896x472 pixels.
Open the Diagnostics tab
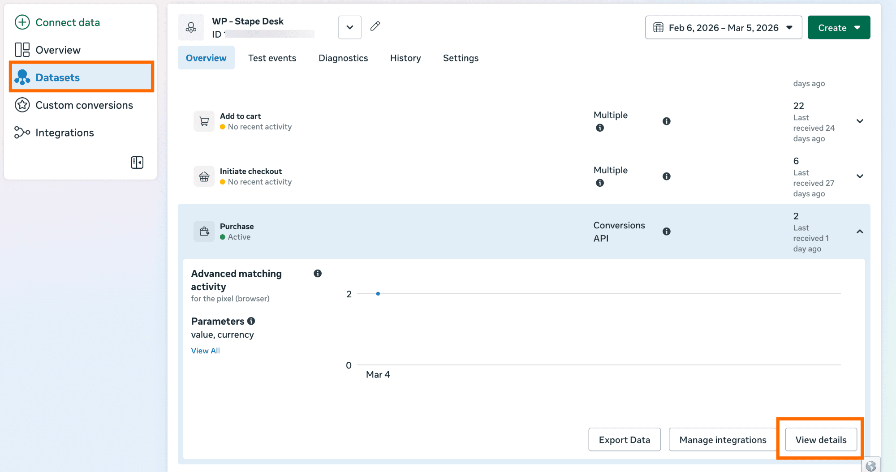click(x=343, y=58)
